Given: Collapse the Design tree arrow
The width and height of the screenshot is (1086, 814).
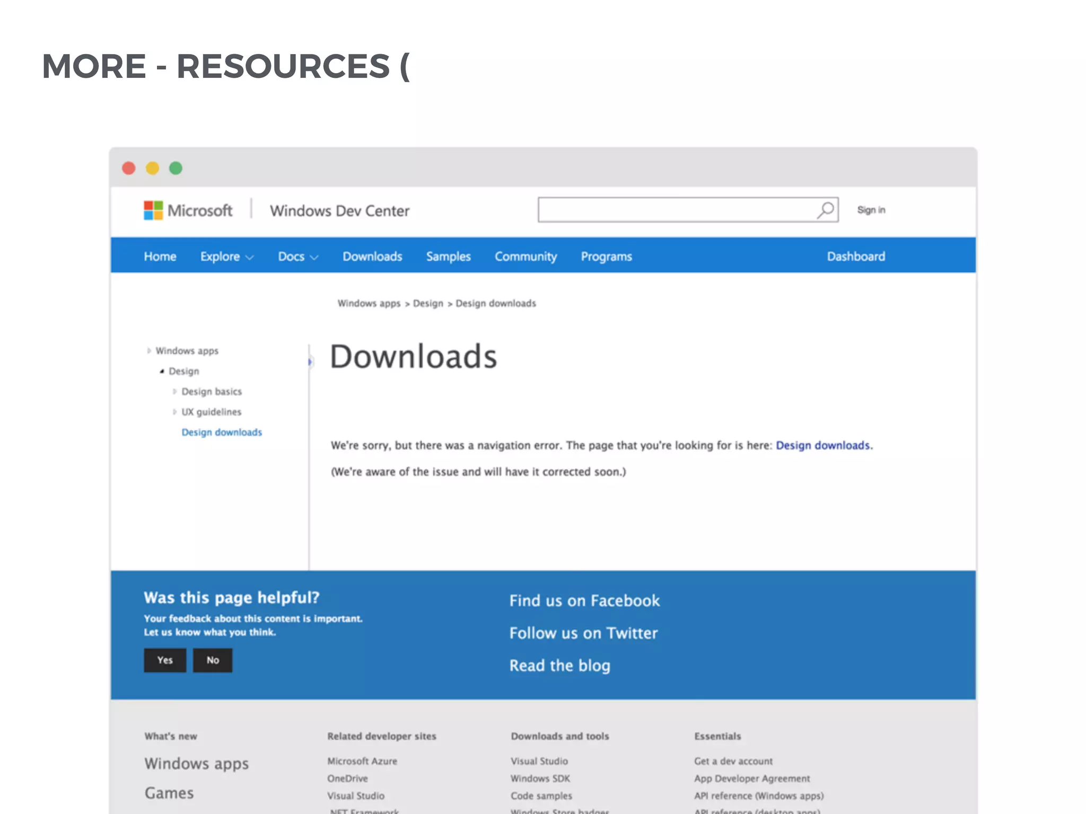Looking at the screenshot, I should click(x=162, y=371).
